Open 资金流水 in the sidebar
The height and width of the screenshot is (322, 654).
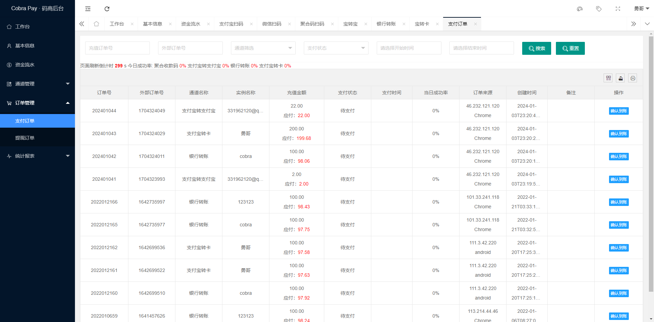coord(37,65)
